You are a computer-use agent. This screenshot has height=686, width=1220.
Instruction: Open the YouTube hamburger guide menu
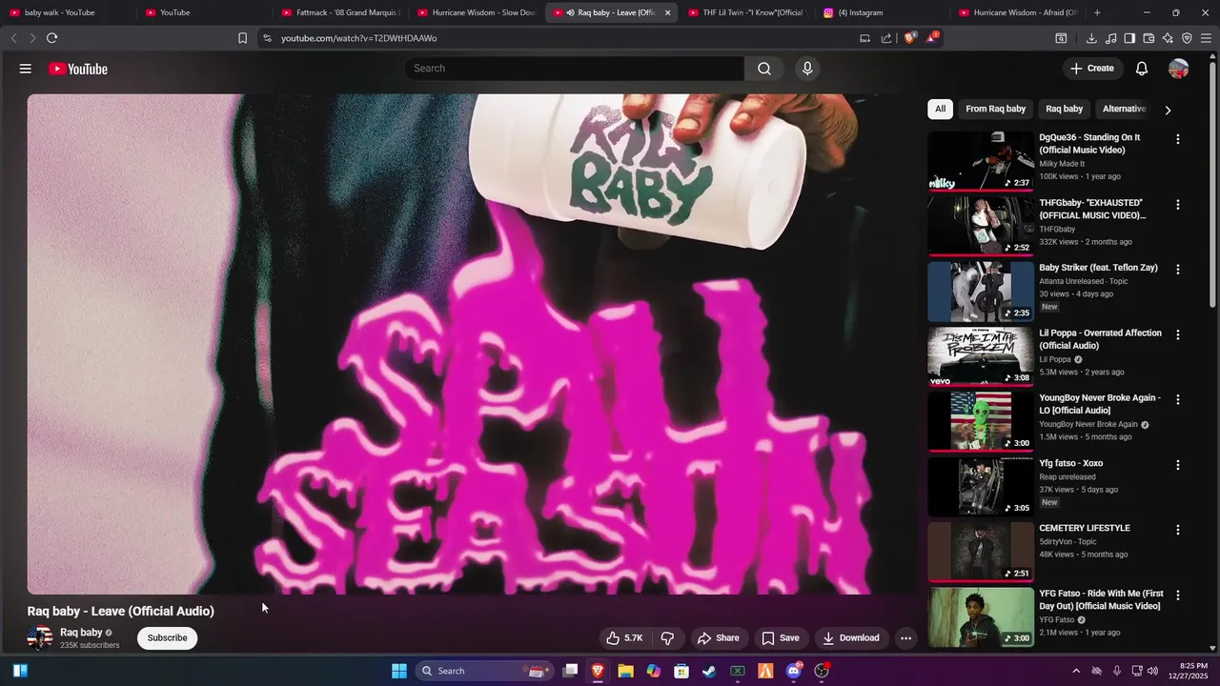[x=26, y=69]
